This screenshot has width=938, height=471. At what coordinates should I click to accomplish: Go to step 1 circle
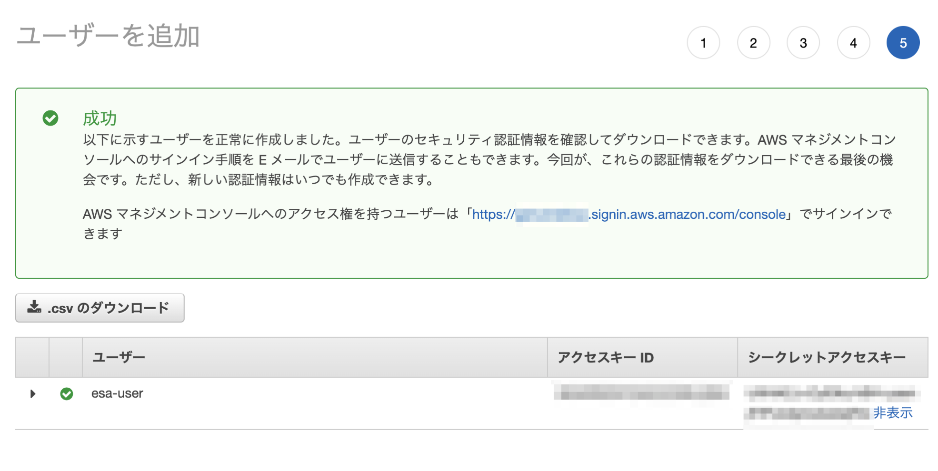pyautogui.click(x=703, y=43)
